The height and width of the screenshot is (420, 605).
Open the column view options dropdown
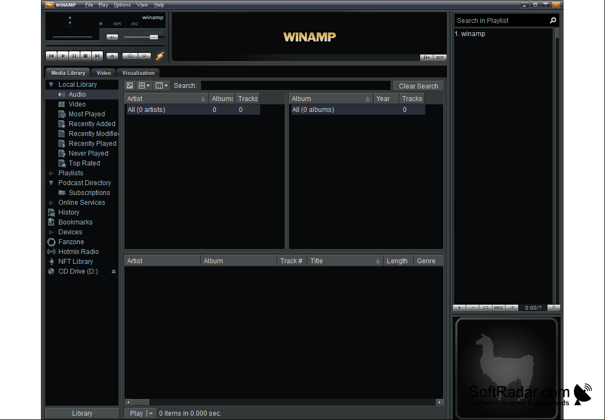click(162, 86)
